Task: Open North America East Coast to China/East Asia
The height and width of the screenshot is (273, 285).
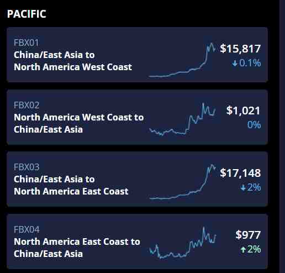Action: tap(77, 248)
